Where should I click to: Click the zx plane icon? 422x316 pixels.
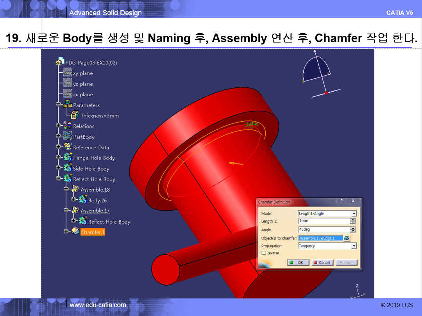pyautogui.click(x=67, y=94)
